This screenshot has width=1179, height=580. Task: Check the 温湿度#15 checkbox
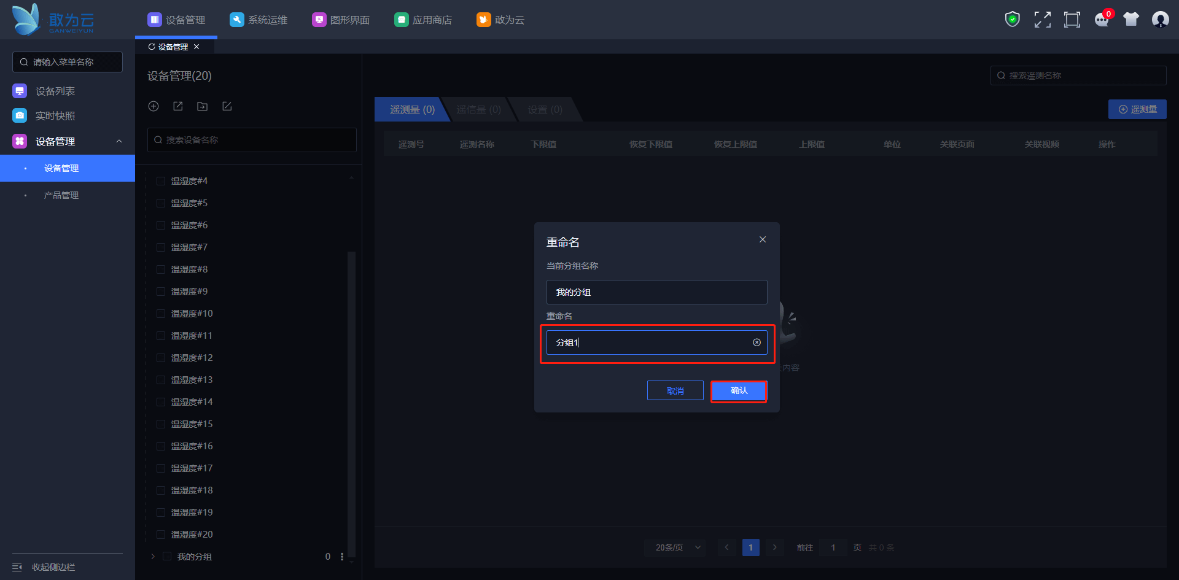[161, 424]
